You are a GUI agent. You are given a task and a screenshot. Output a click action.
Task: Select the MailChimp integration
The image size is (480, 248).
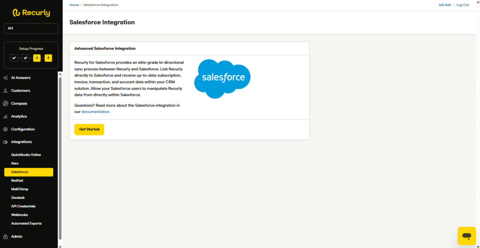[20, 189]
